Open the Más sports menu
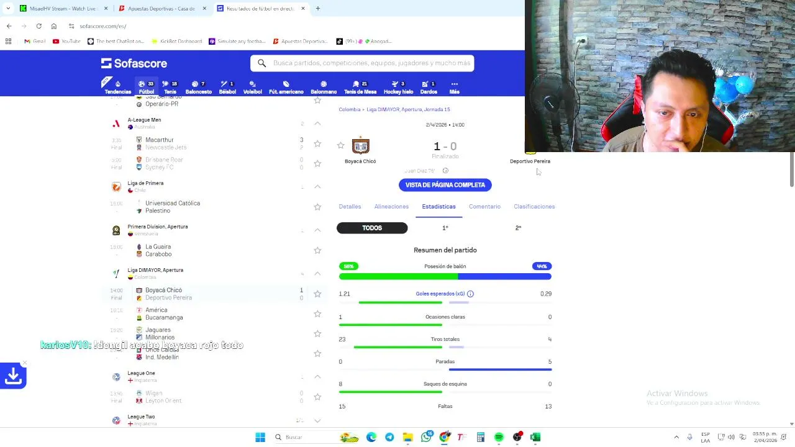795x447 pixels. (x=454, y=87)
